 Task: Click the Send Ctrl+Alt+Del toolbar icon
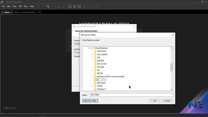[48, 6]
